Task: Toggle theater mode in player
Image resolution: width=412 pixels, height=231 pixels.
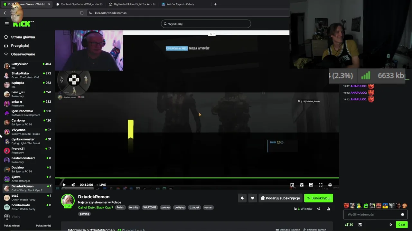Action: click(x=311, y=185)
